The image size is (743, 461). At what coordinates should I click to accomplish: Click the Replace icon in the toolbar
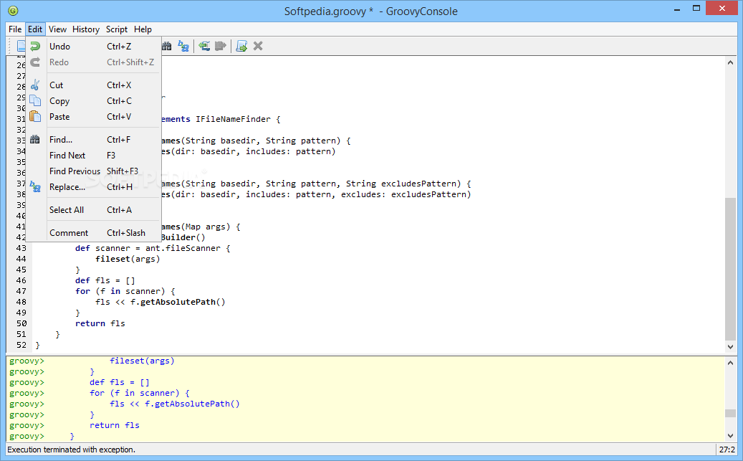[183, 46]
